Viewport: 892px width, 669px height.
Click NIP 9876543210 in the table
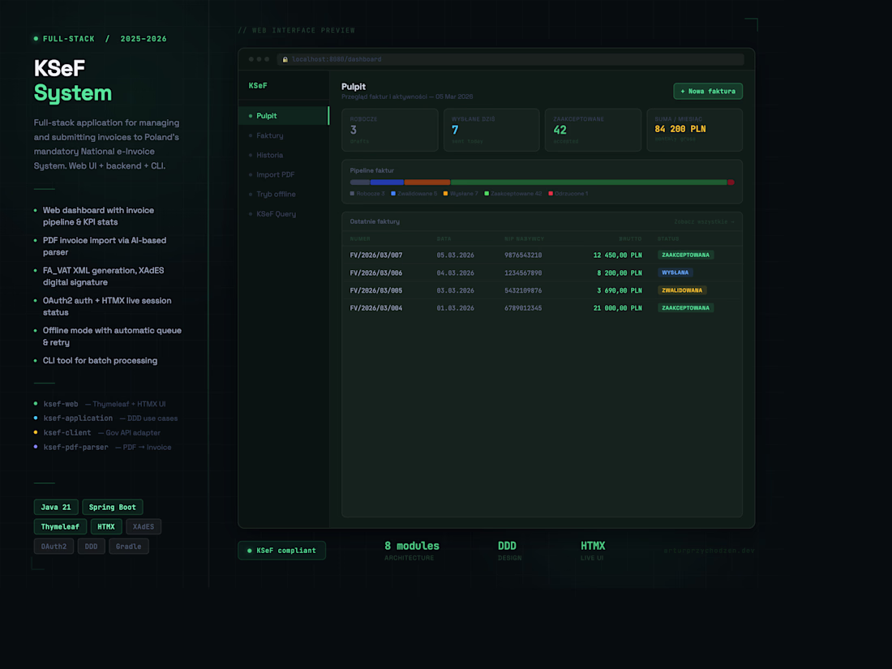tap(523, 255)
